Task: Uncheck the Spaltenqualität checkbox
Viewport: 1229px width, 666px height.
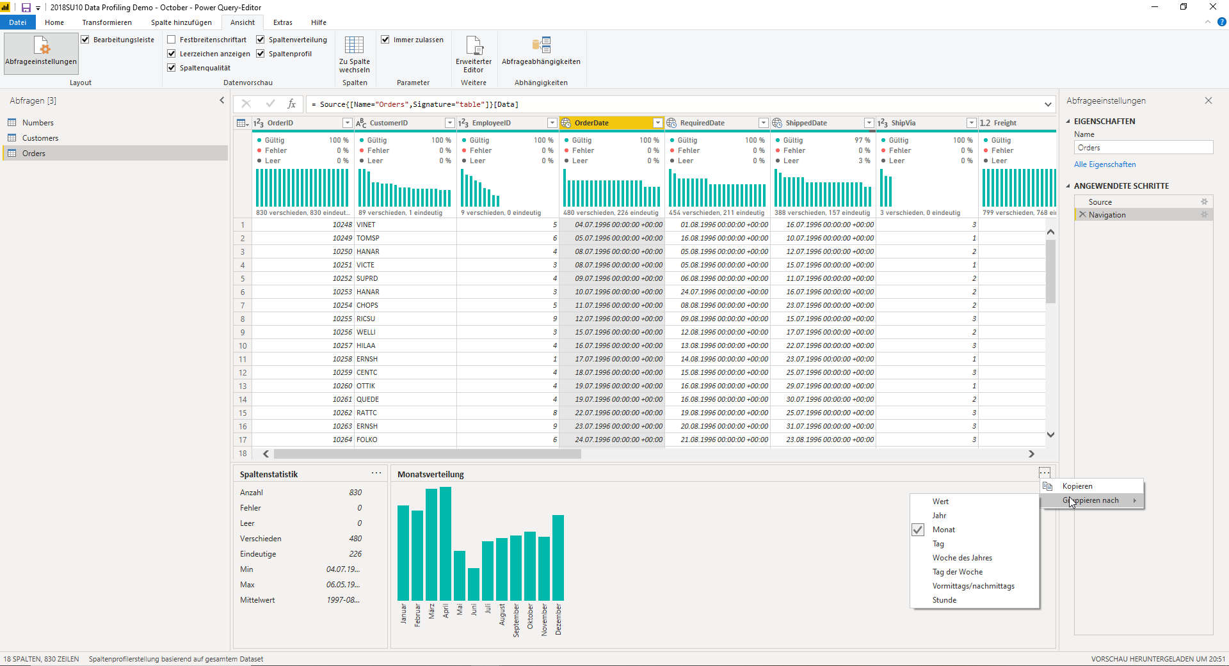Action: pyautogui.click(x=172, y=68)
